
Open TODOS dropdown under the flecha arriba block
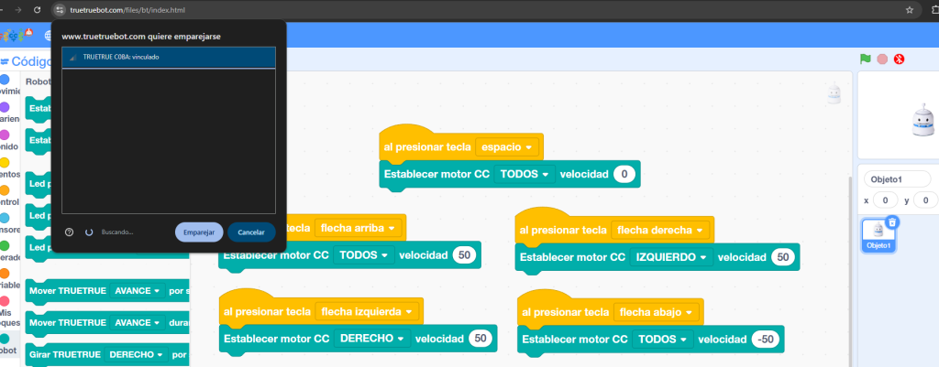[x=364, y=254]
